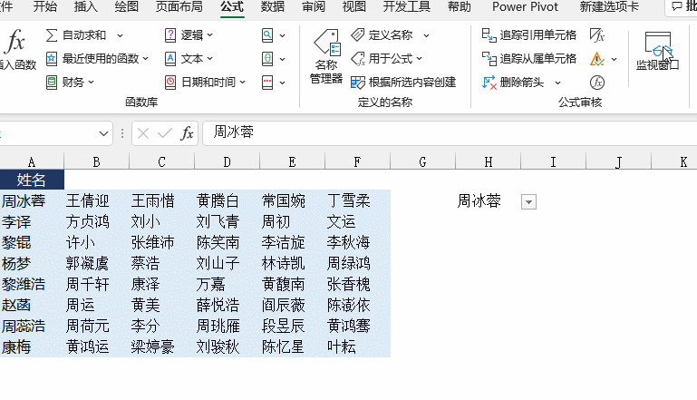Click in the formula bar text field
The width and height of the screenshot is (697, 400).
[x=449, y=133]
